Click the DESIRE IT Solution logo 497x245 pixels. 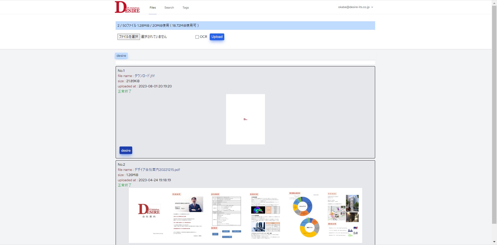pyautogui.click(x=127, y=7)
